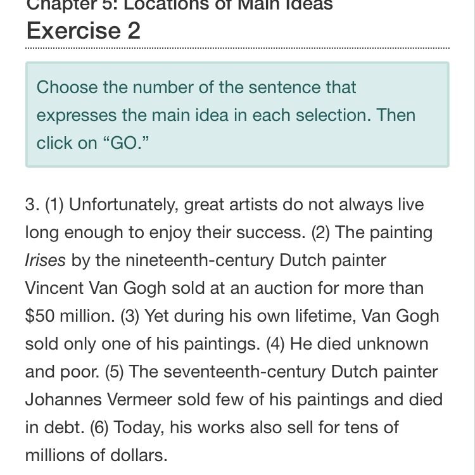Click the name "Vincent Van Gogh"
Screen dimensions: 475x475
click(96, 288)
